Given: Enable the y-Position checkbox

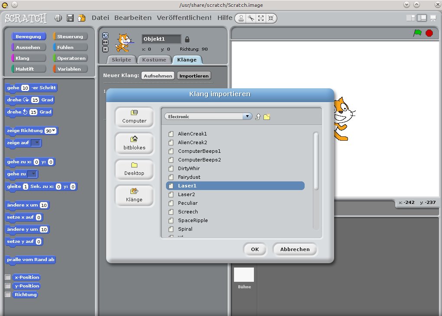Looking at the screenshot, I should (x=7, y=286).
